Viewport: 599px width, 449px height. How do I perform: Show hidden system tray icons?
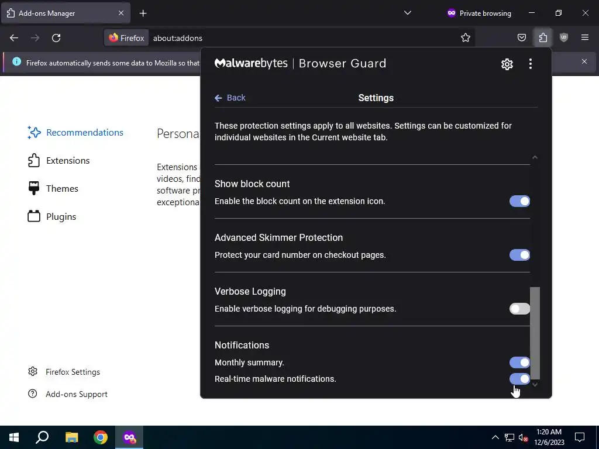495,437
